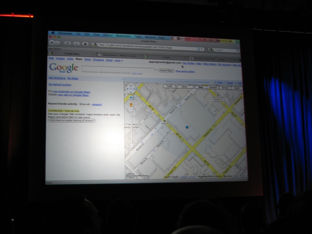312x234 pixels.
Task: Open the My Profile link
Action: click(x=188, y=63)
